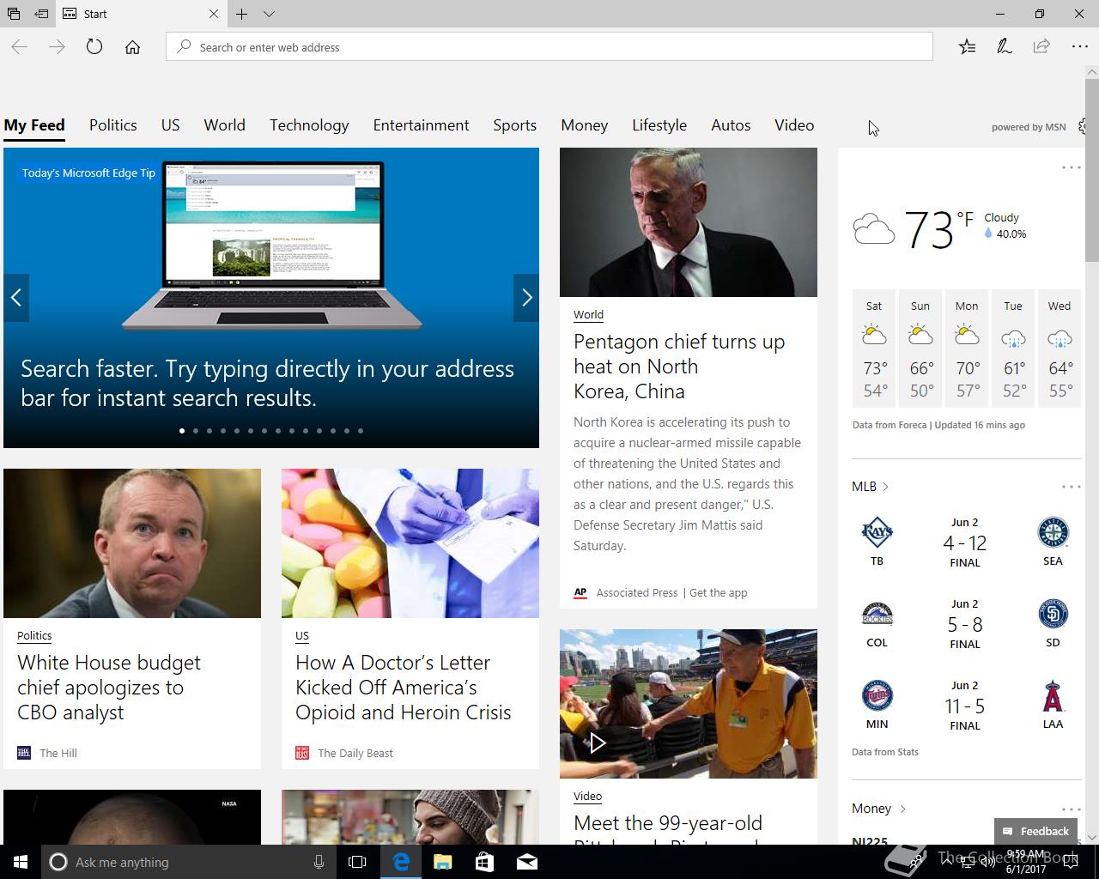Open the pills and prescription thumbnail
The width and height of the screenshot is (1099, 879).
click(x=410, y=543)
